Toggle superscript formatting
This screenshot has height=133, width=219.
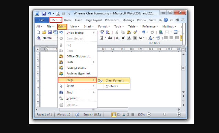pos(123,38)
